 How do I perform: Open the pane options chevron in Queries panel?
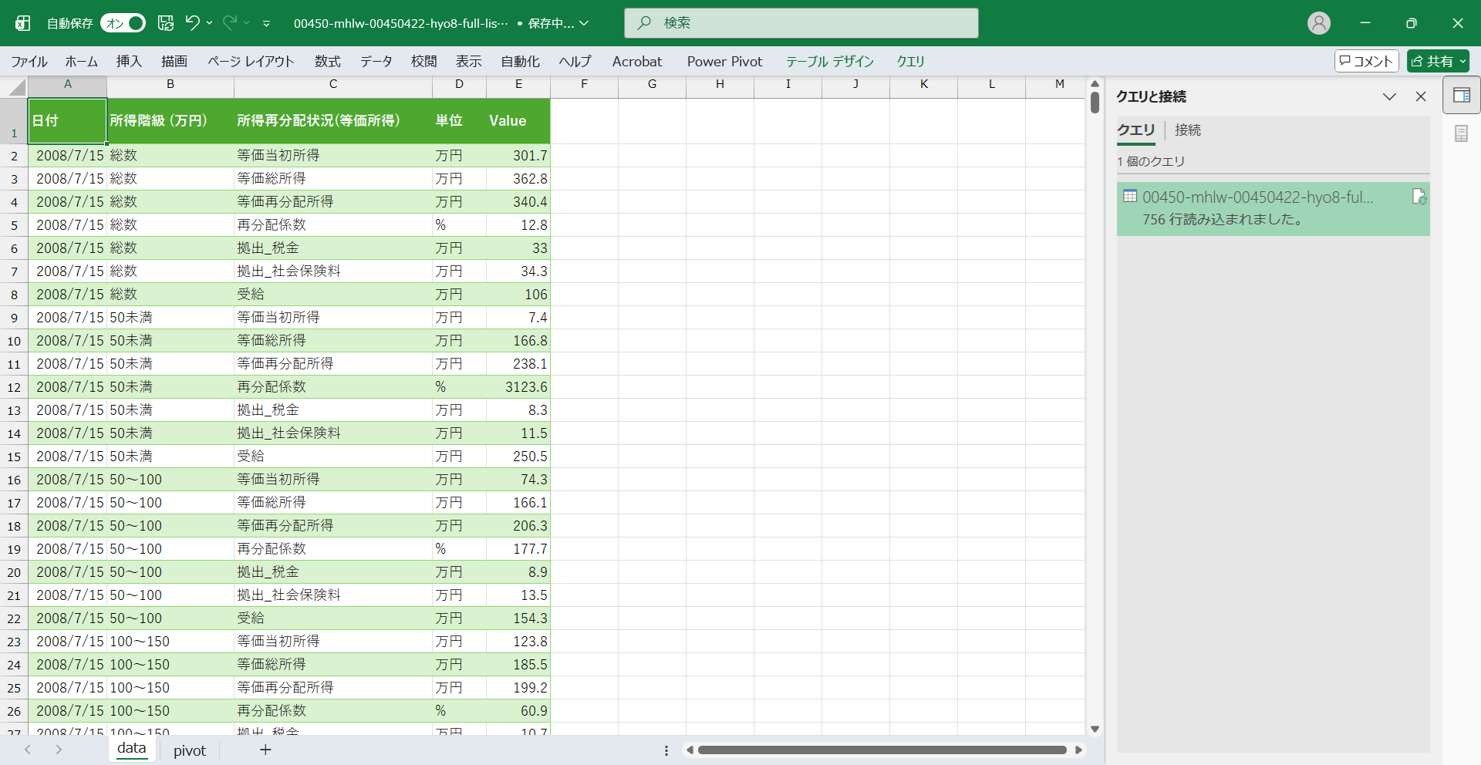click(x=1389, y=96)
